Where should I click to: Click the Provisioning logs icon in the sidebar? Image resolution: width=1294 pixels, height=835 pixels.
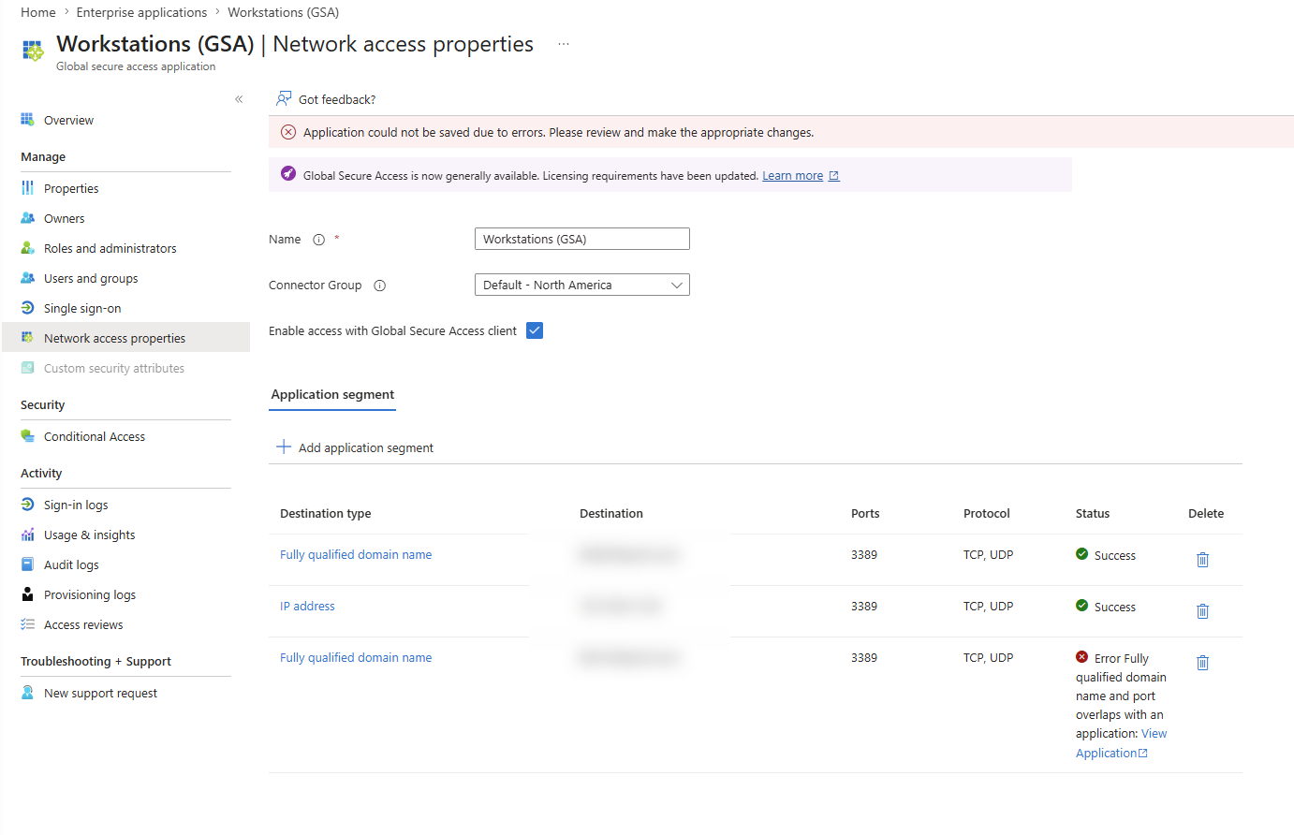pos(28,594)
